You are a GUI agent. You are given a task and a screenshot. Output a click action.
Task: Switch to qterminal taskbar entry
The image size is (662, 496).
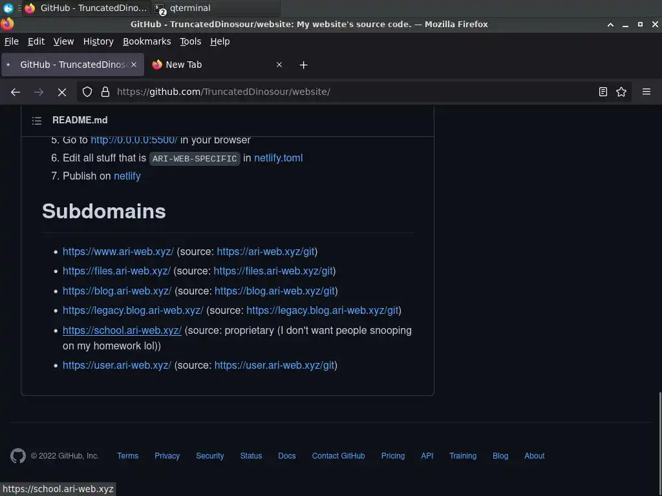click(x=216, y=8)
